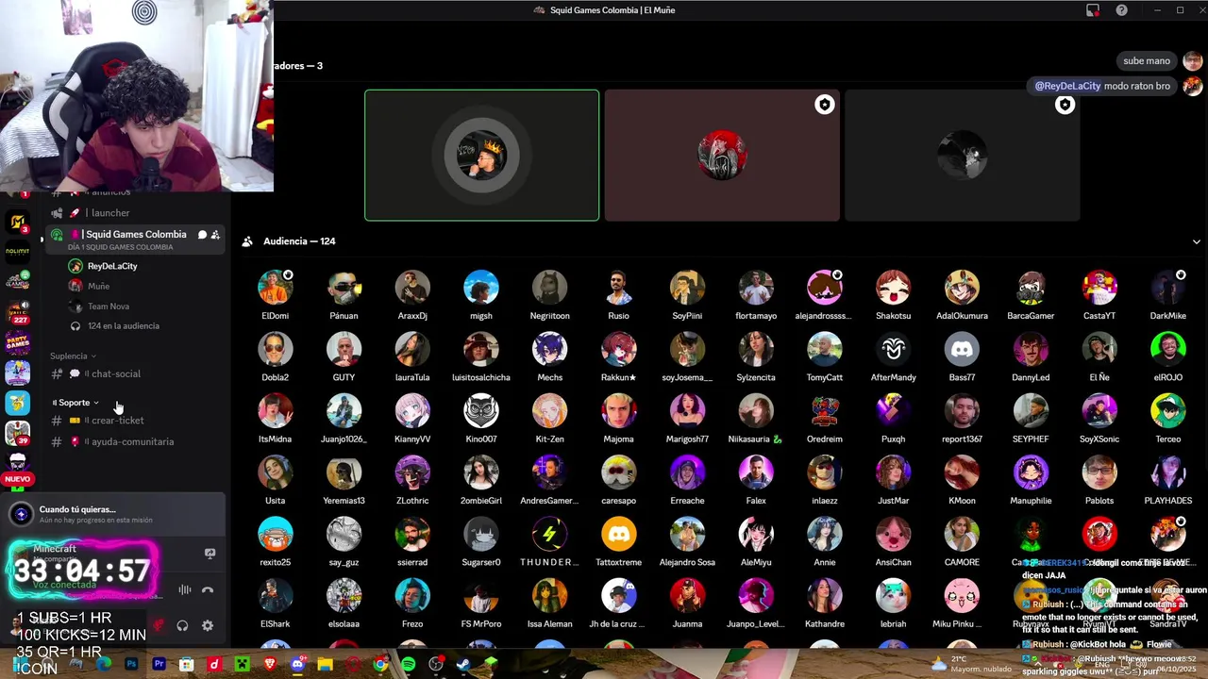1208x679 pixels.
Task: Click audience member AfterMandy avatar
Action: (893, 350)
